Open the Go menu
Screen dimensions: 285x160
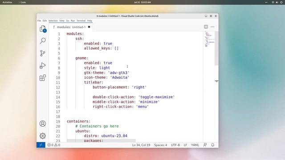[x=68, y=21]
